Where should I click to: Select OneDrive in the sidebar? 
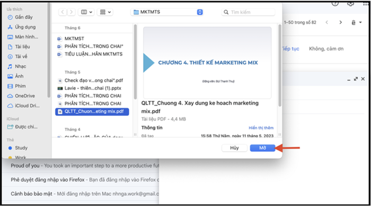pyautogui.click(x=21, y=96)
